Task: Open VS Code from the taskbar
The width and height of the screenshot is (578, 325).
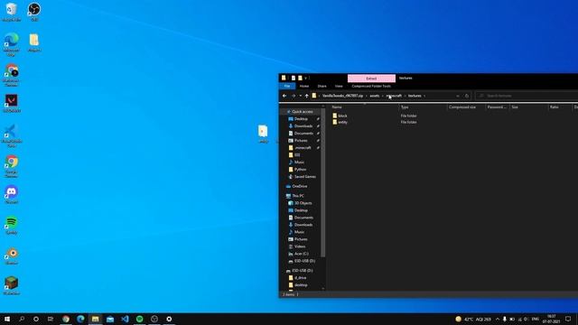Action: pyautogui.click(x=125, y=319)
